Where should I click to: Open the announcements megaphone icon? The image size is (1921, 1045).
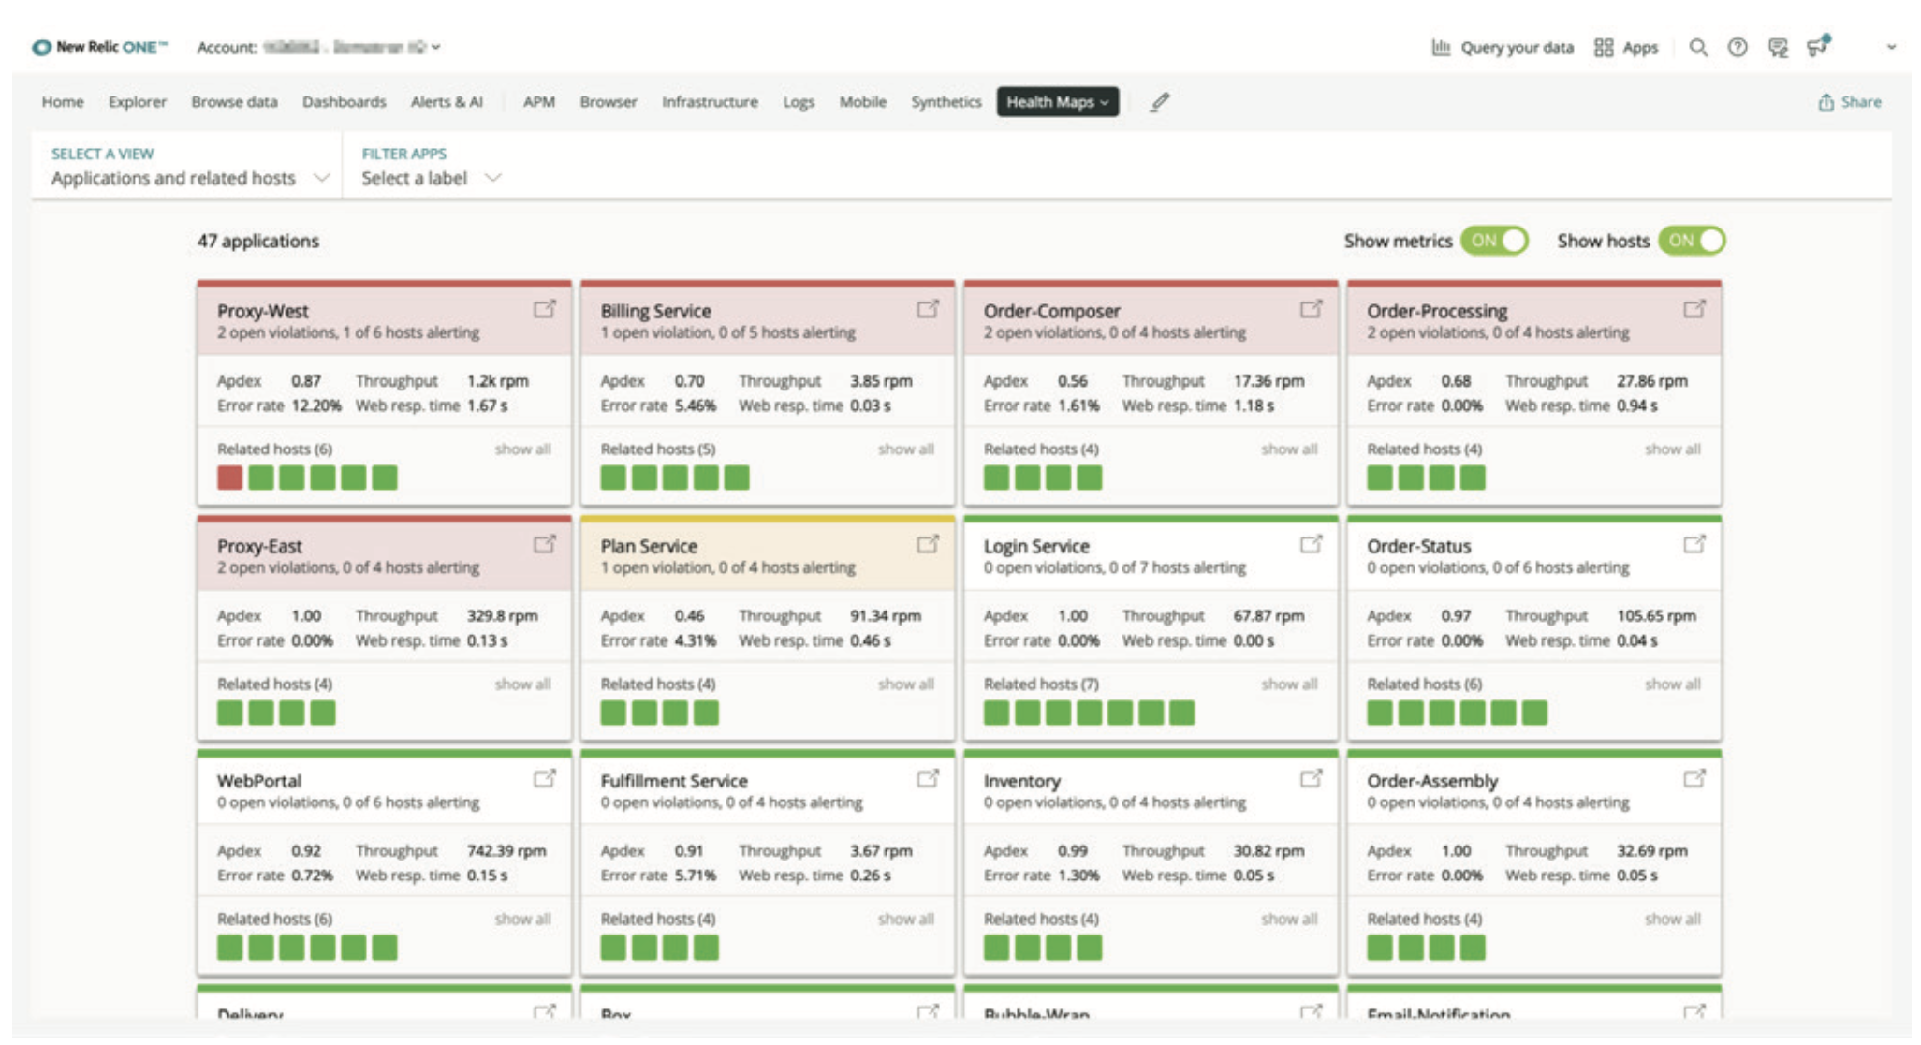point(1818,46)
